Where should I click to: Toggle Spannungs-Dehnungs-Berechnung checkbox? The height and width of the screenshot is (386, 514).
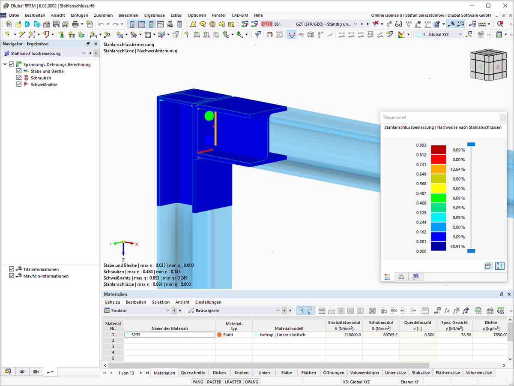pyautogui.click(x=12, y=64)
